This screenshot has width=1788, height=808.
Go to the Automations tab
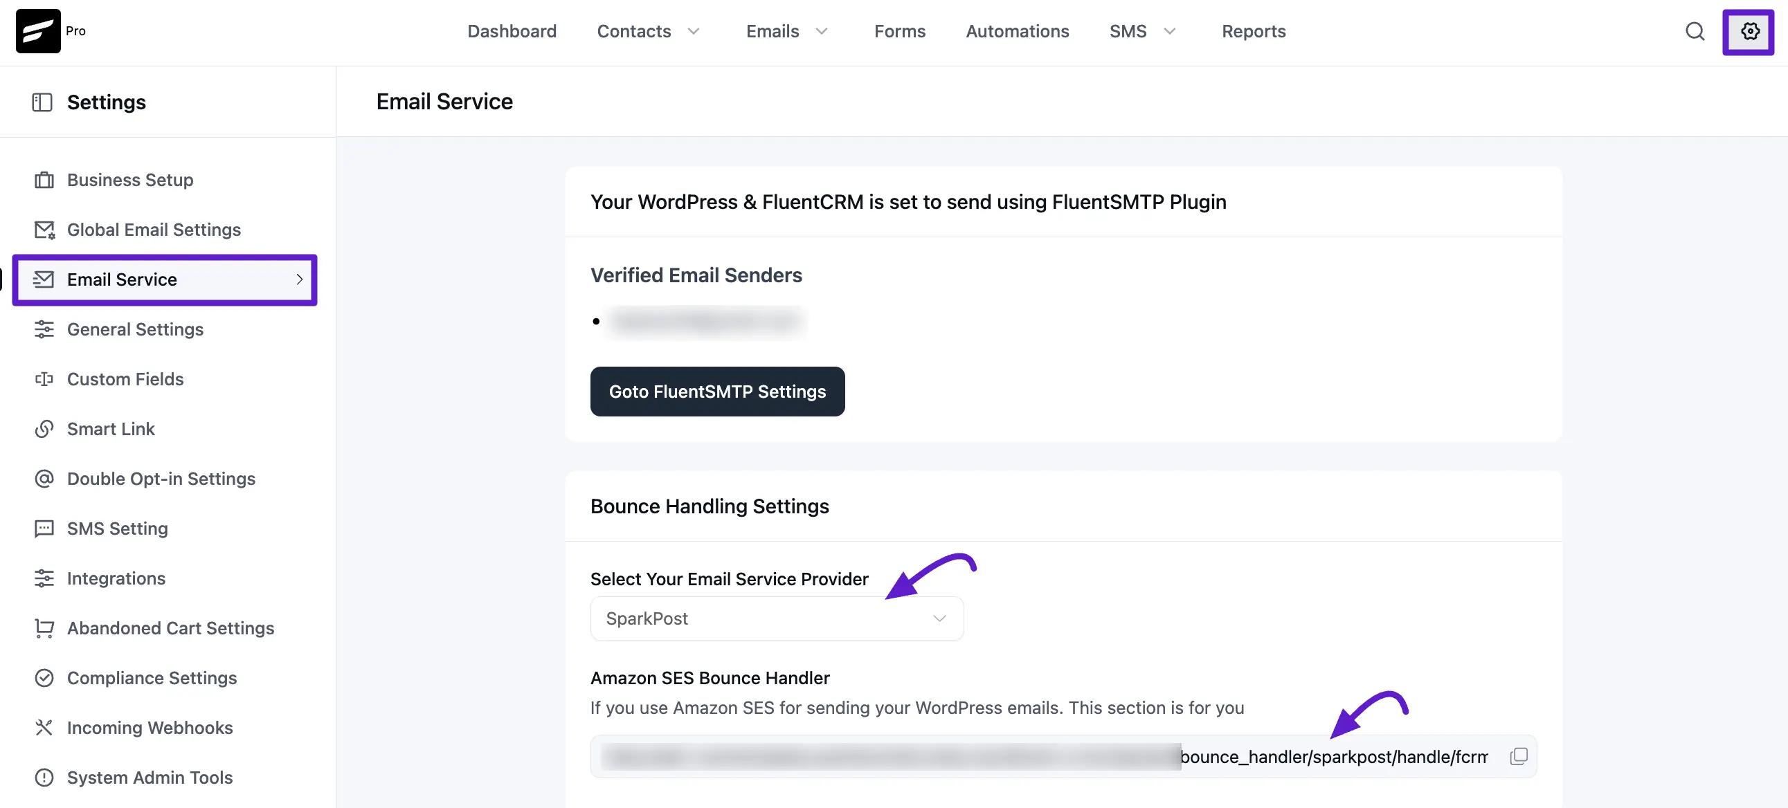pyautogui.click(x=1018, y=31)
